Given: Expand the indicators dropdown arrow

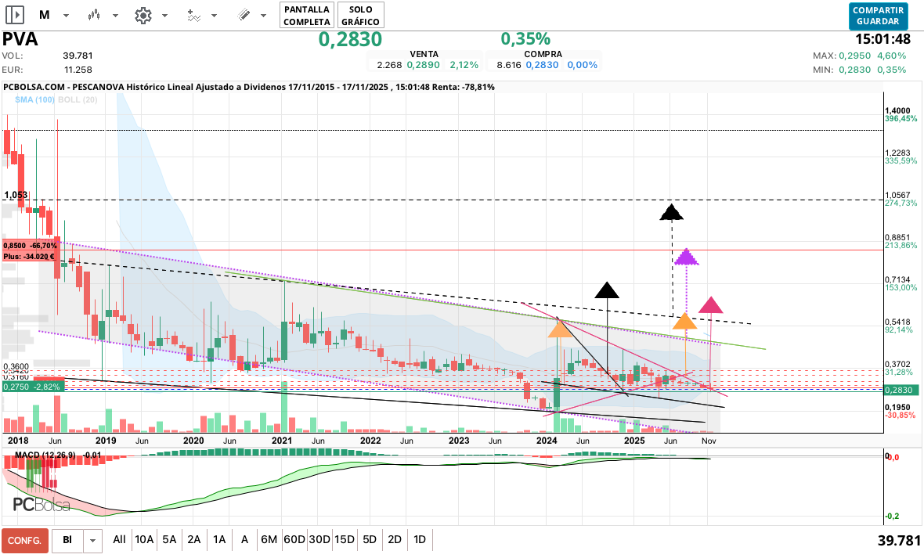Looking at the screenshot, I should tap(214, 16).
